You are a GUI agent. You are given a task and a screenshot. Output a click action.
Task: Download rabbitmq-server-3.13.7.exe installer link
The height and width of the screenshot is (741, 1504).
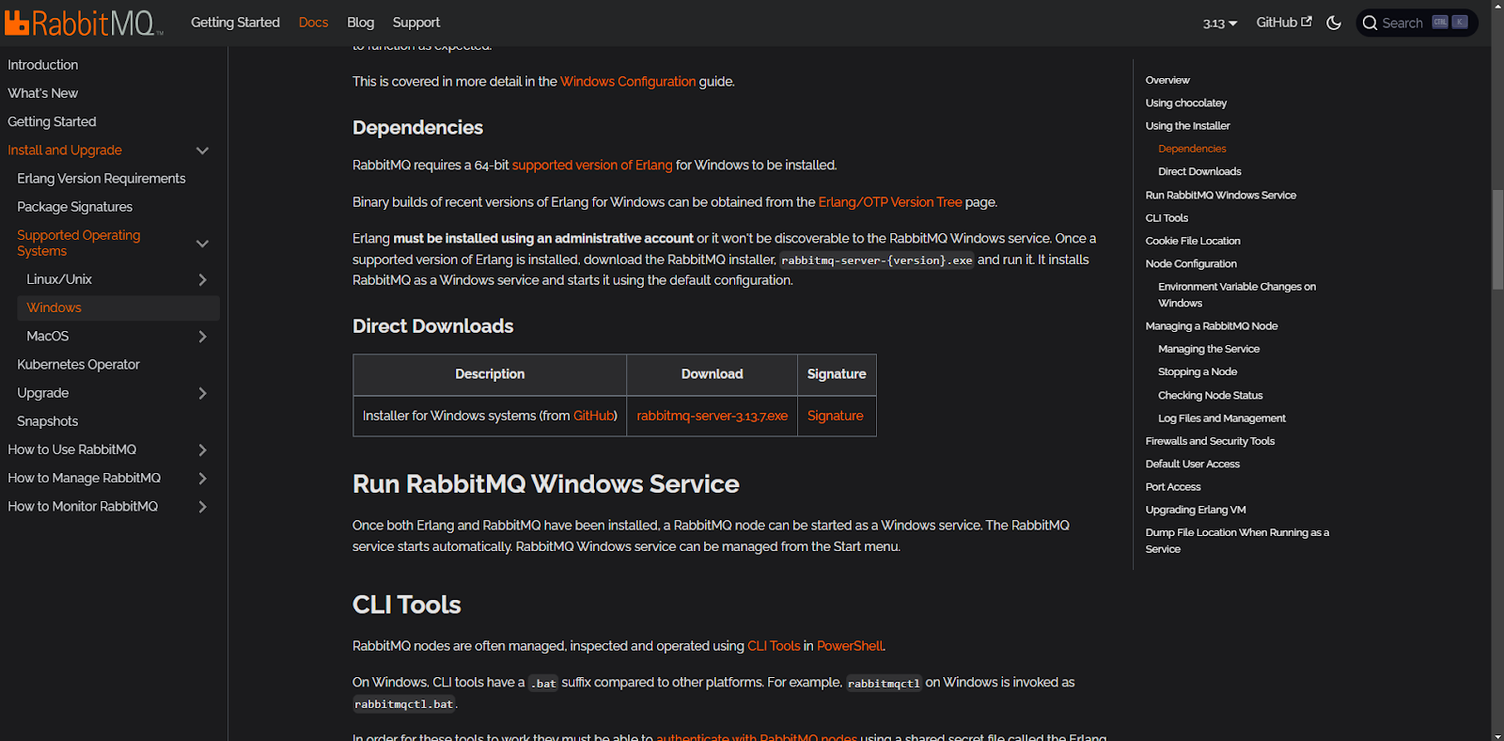712,416
